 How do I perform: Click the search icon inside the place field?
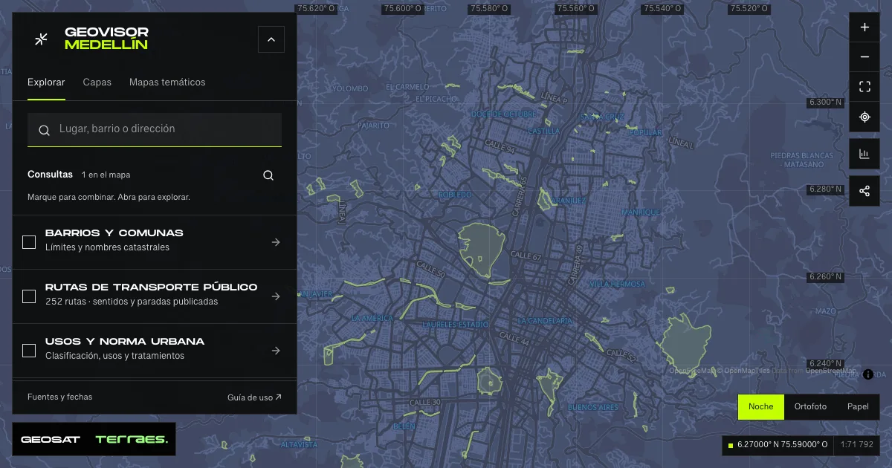pyautogui.click(x=45, y=130)
